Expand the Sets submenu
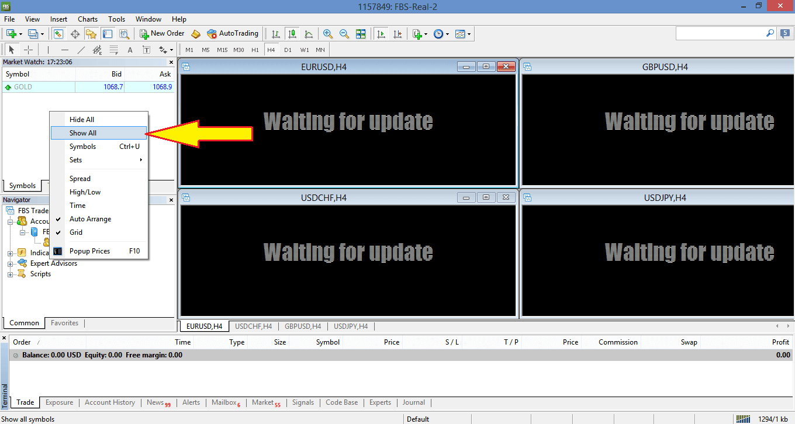This screenshot has height=424, width=795. point(99,160)
